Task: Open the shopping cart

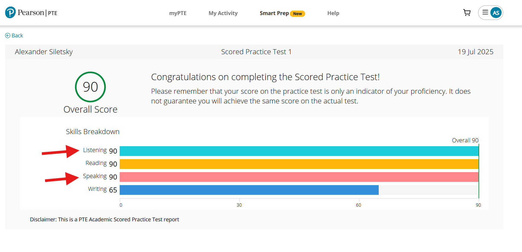Action: [467, 13]
